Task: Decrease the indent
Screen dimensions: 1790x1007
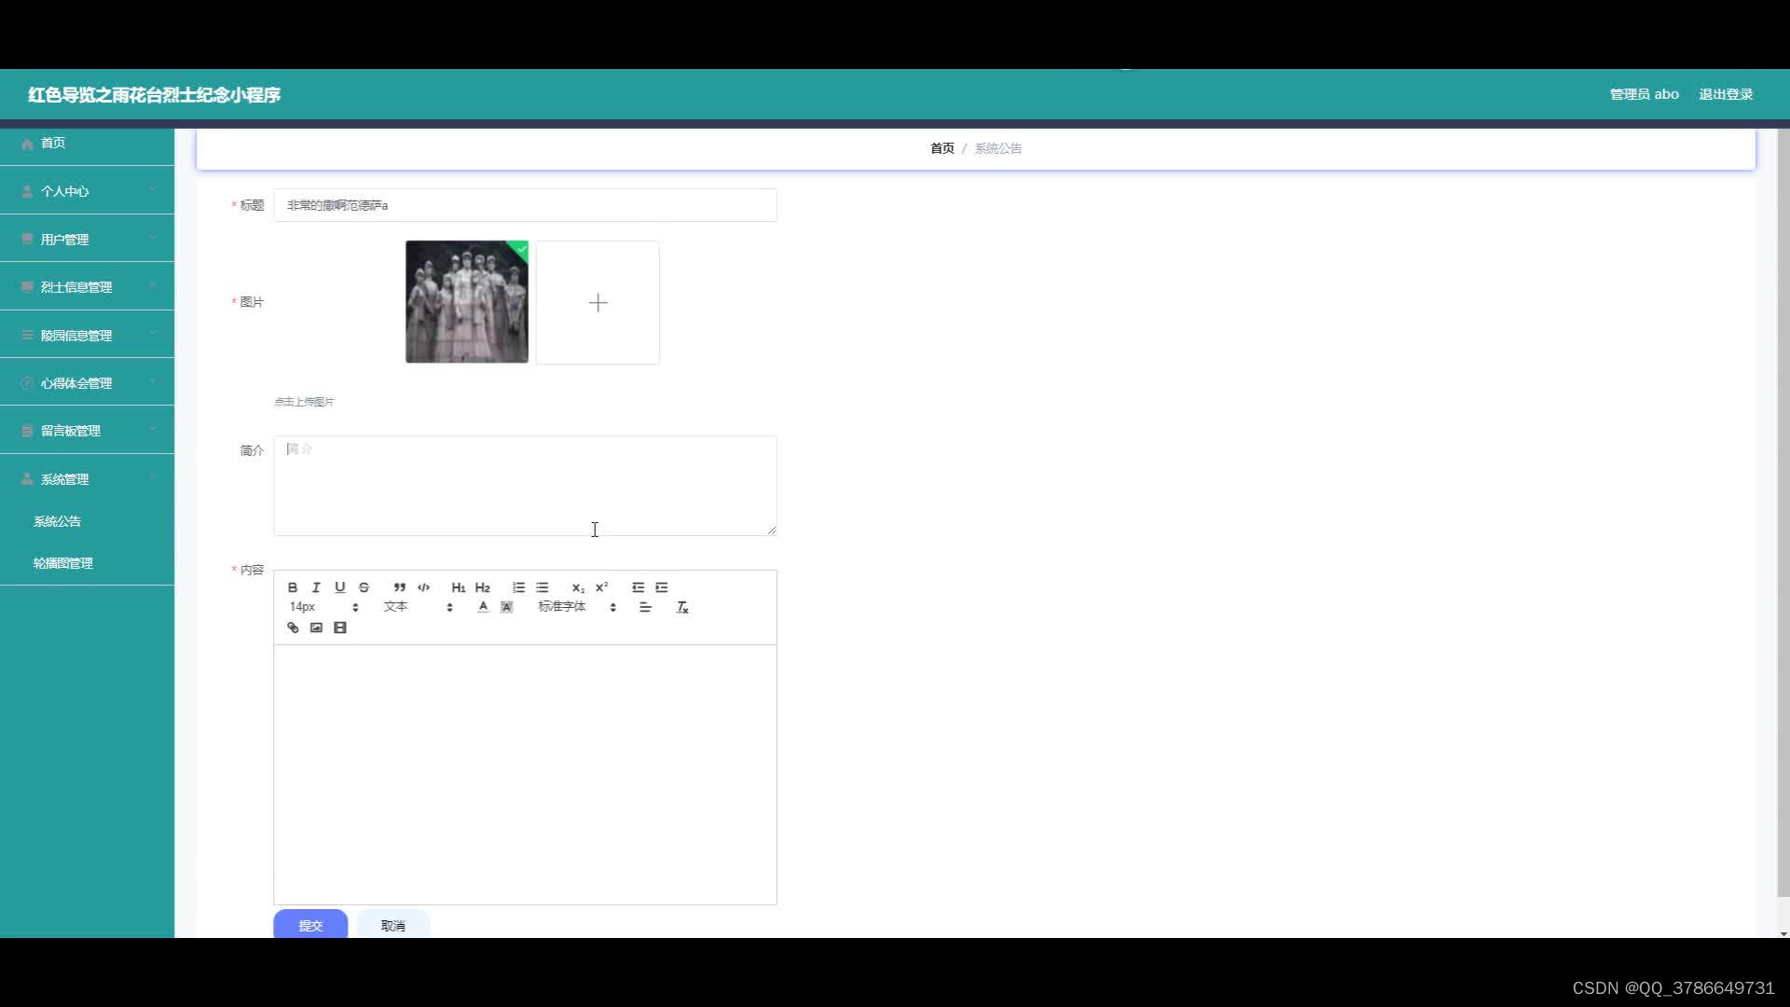Action: 638,587
